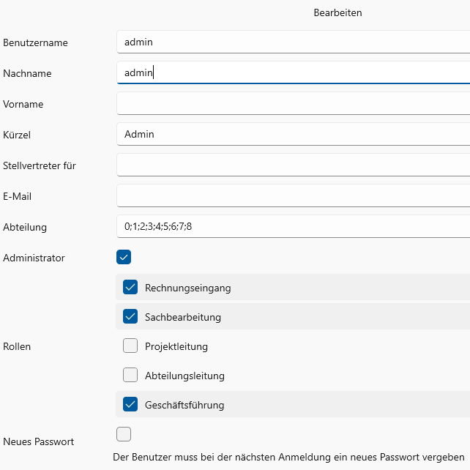Click the Sachbearbeitung role label
This screenshot has height=470, width=470.
pos(183,317)
